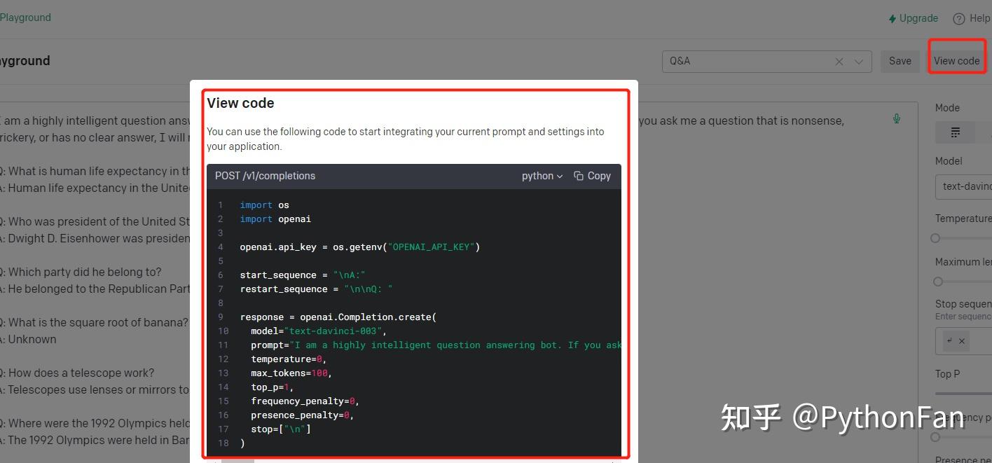Click the top_p=1 code line
992x463 pixels.
click(x=273, y=387)
